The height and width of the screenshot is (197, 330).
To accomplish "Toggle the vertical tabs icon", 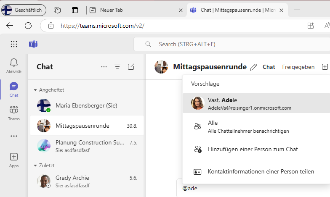I will tap(75, 10).
